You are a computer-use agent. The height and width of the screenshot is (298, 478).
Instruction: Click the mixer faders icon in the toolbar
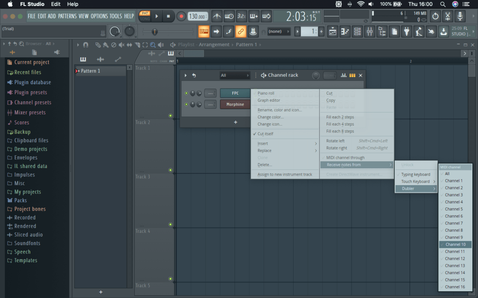370,31
